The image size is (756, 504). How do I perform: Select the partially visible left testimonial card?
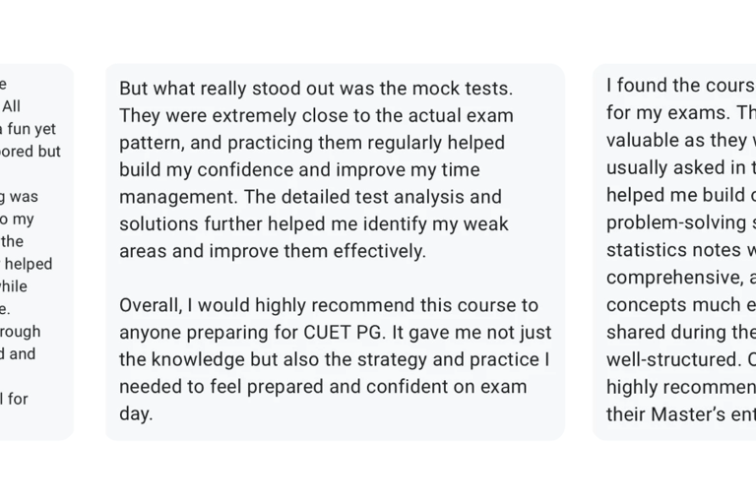coord(36,252)
